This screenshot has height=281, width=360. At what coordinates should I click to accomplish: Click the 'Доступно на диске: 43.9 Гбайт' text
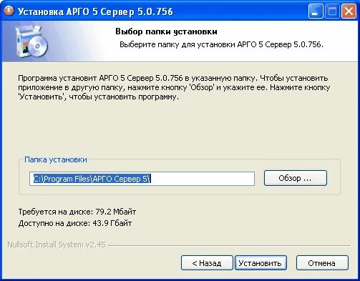pyautogui.click(x=75, y=223)
